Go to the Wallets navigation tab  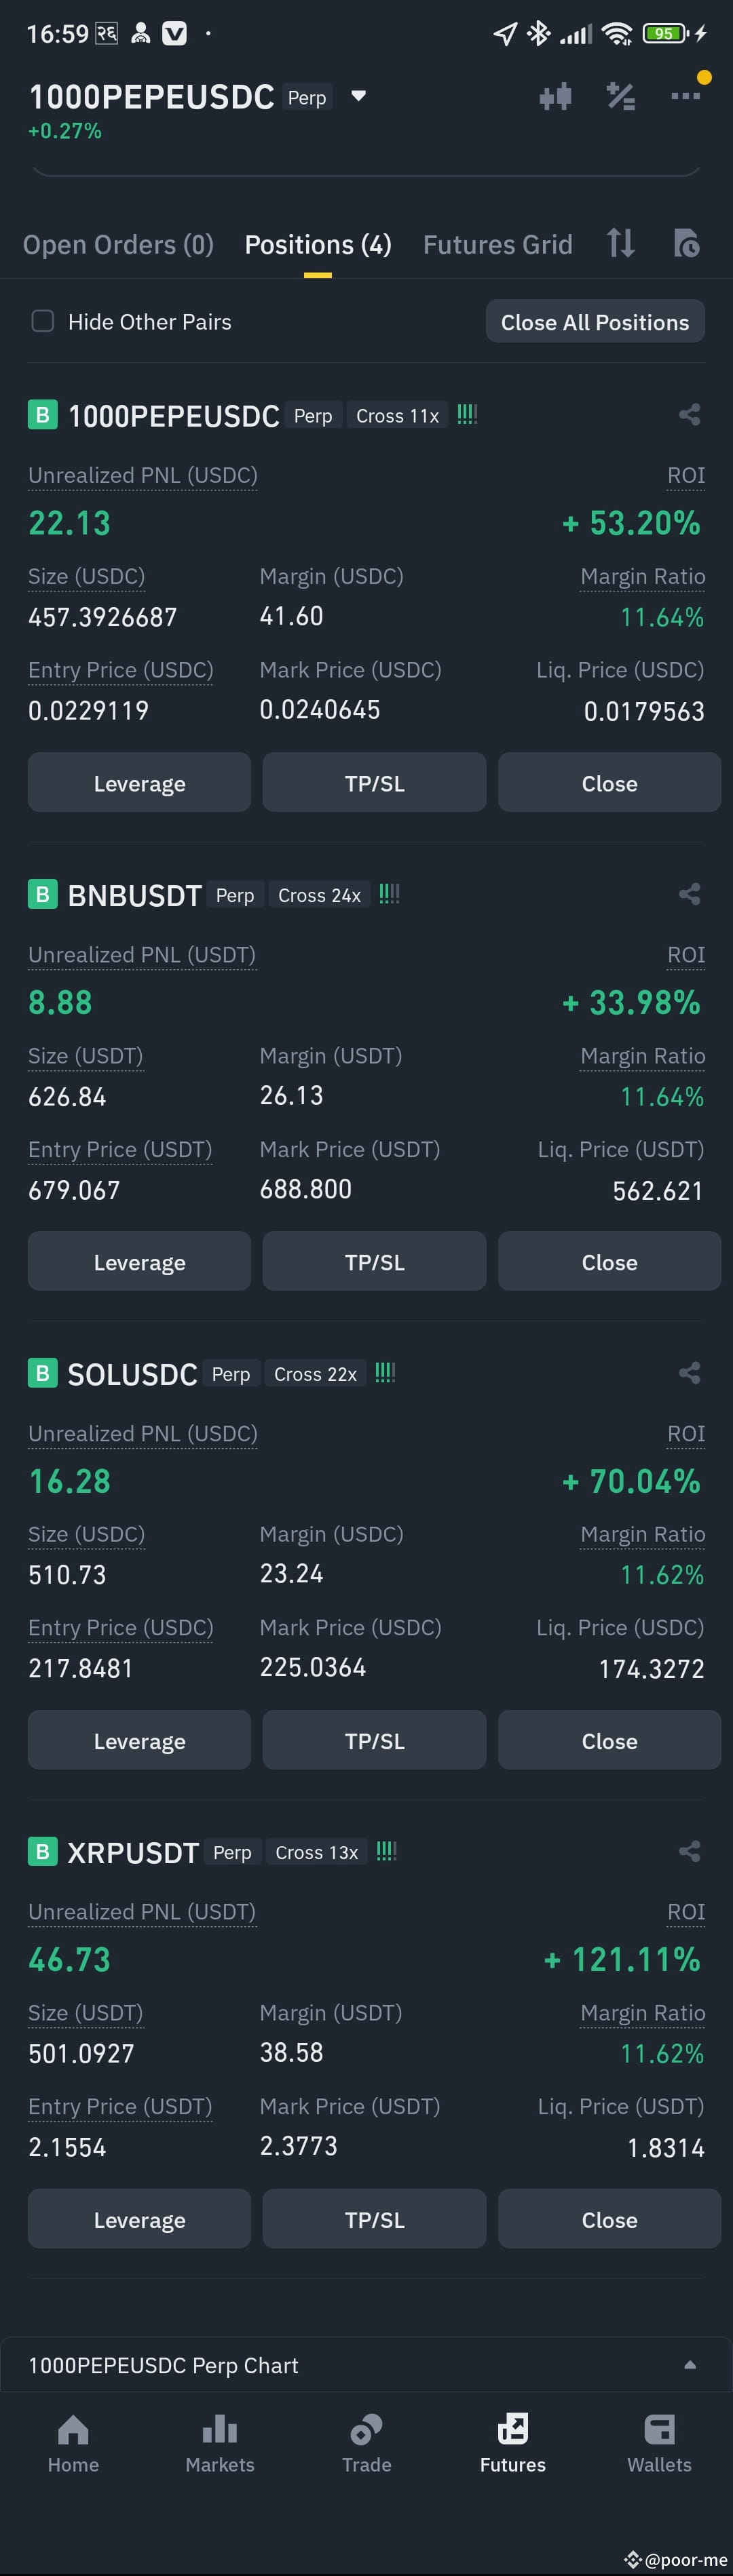(x=659, y=2444)
